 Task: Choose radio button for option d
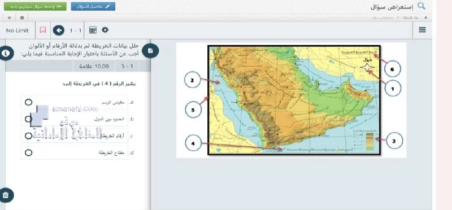click(28, 152)
